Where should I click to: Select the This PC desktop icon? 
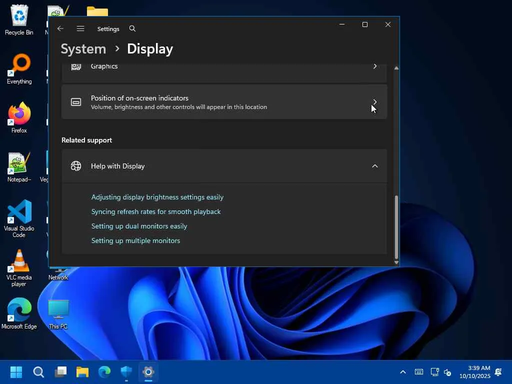pyautogui.click(x=58, y=314)
